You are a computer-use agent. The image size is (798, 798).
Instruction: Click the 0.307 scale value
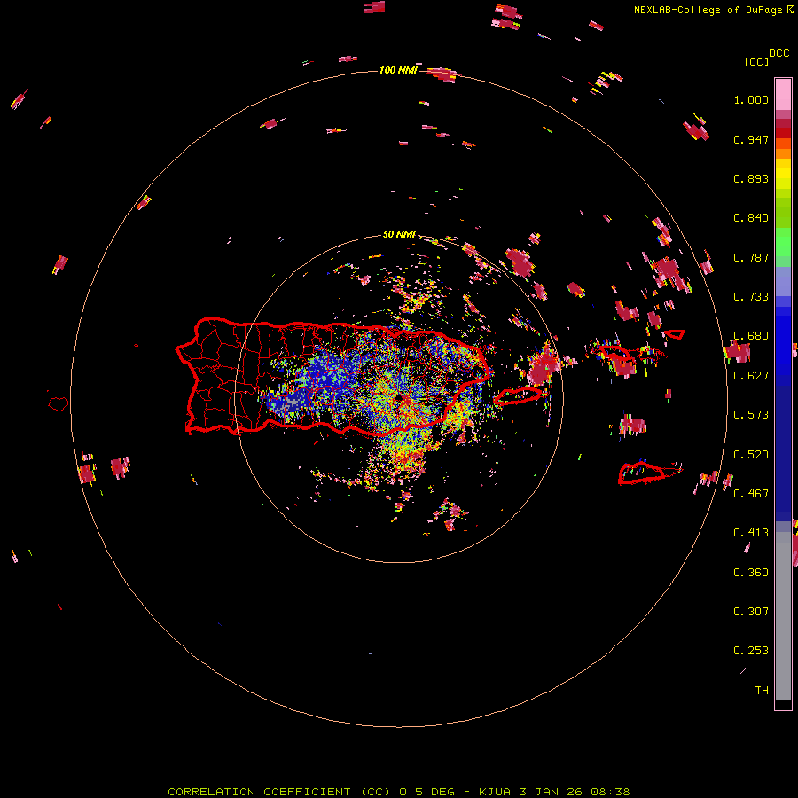tap(751, 612)
